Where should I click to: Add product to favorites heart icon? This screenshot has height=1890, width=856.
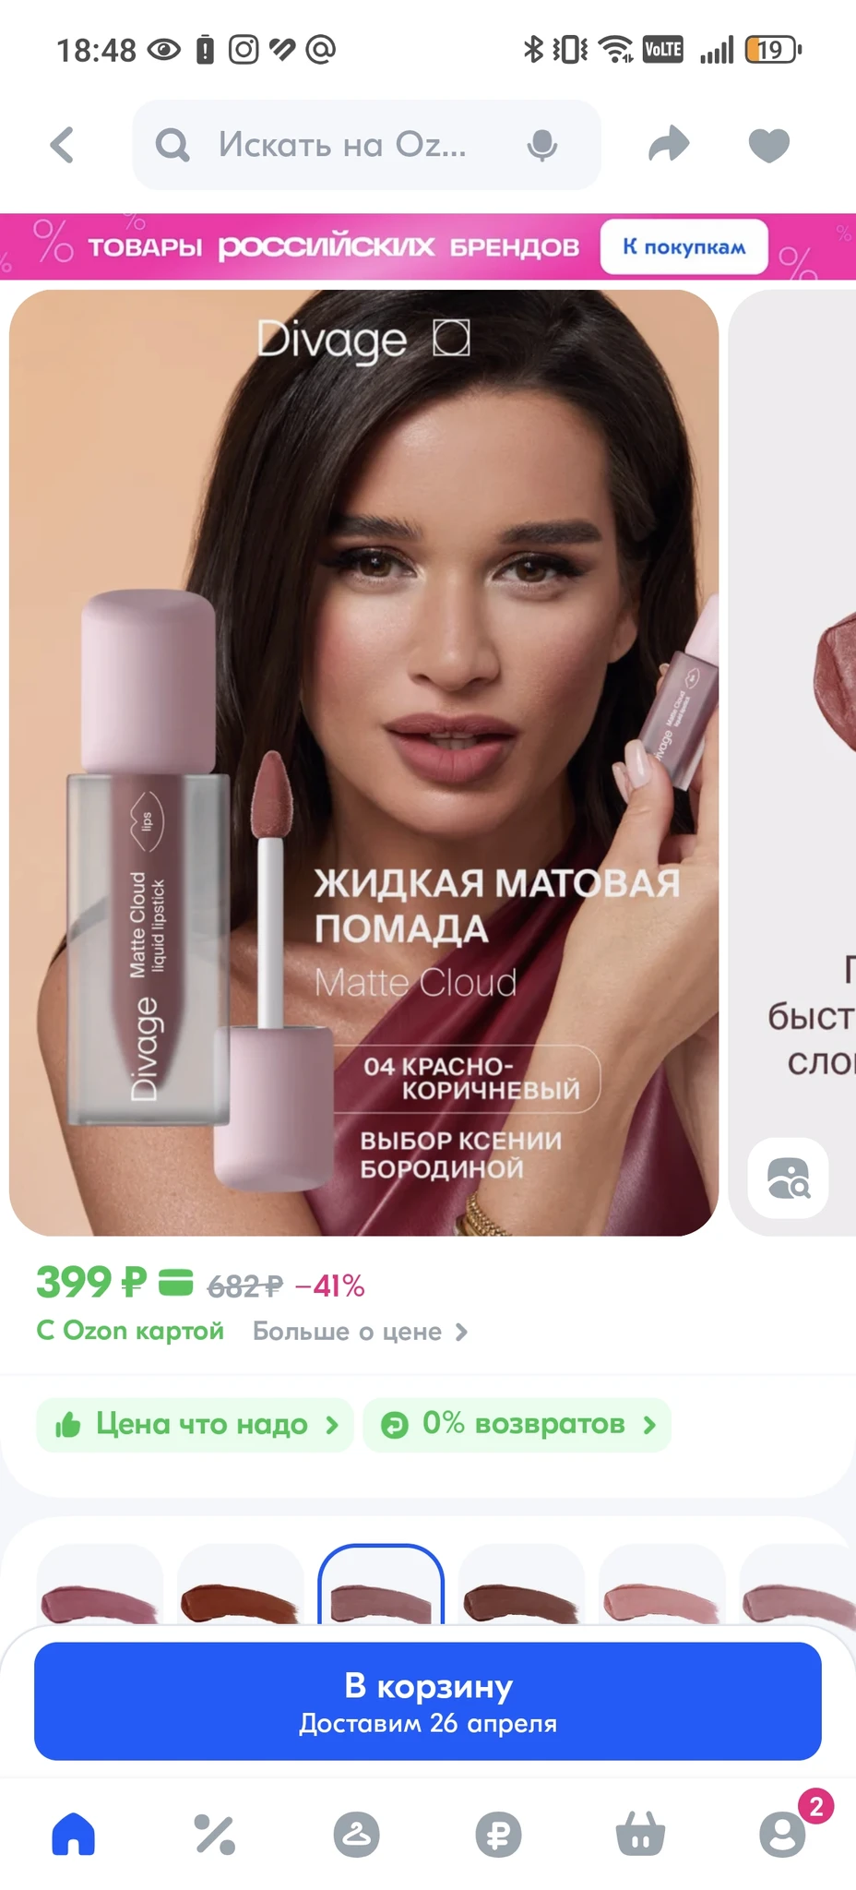point(769,145)
